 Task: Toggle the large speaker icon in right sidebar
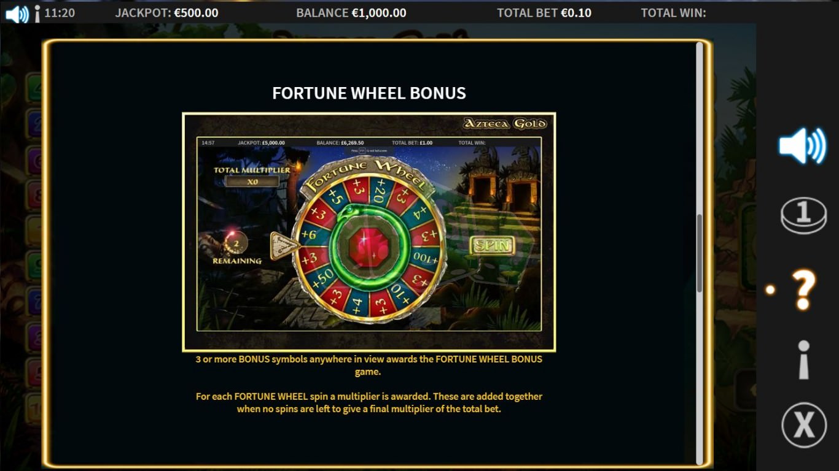[x=803, y=145]
